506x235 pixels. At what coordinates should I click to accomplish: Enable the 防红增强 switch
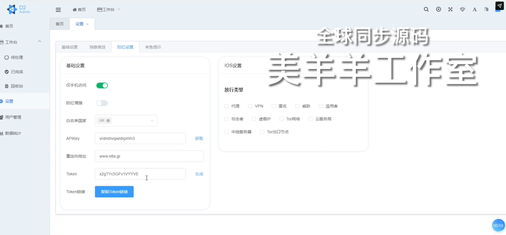[x=102, y=103]
